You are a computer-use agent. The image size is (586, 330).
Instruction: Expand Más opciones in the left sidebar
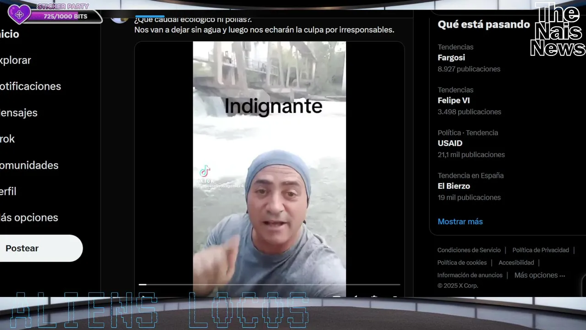pos(29,218)
